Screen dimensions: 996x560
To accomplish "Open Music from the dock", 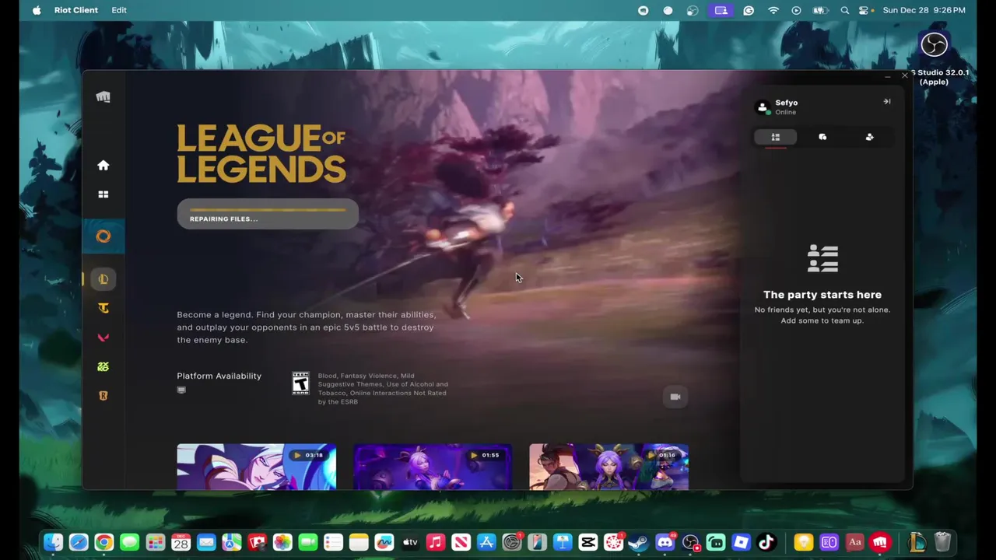I will [x=436, y=542].
